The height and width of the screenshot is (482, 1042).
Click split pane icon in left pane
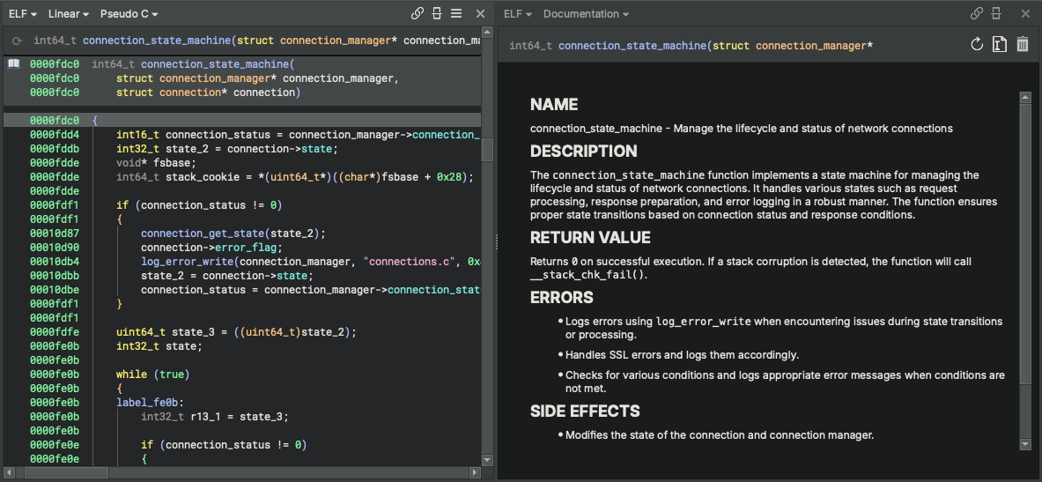437,13
